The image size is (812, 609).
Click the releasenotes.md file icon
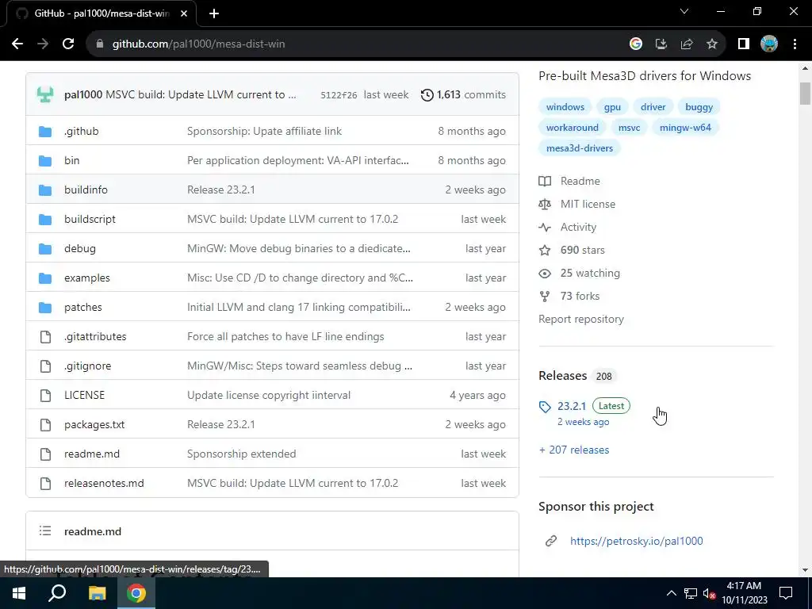click(45, 484)
